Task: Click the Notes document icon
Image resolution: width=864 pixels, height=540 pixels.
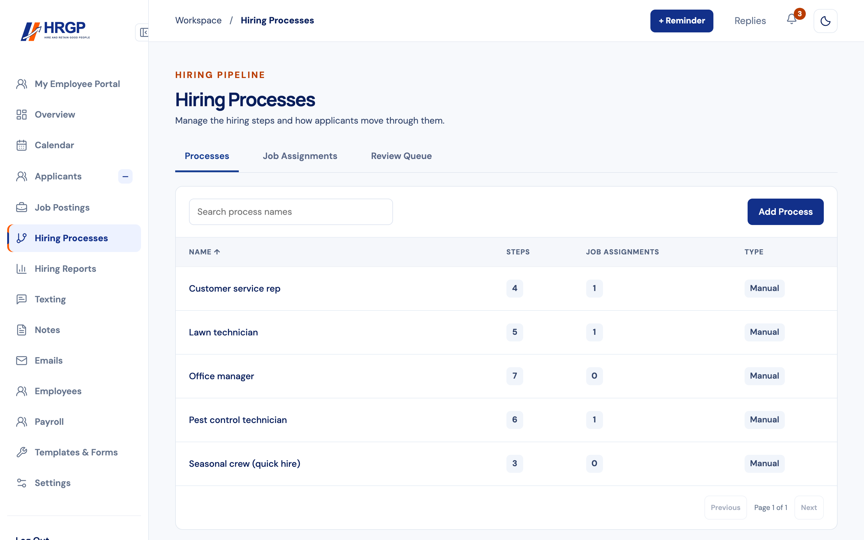Action: (21, 330)
